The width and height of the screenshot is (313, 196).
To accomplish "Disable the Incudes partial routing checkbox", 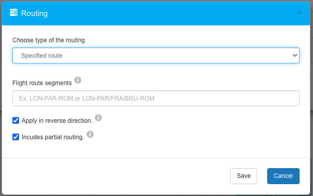I will [16, 137].
